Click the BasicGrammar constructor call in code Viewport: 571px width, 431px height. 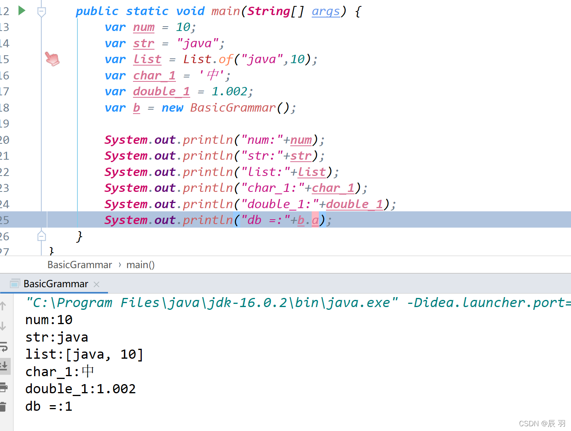233,108
